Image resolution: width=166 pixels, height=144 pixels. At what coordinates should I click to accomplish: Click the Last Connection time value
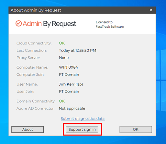tap(77, 51)
